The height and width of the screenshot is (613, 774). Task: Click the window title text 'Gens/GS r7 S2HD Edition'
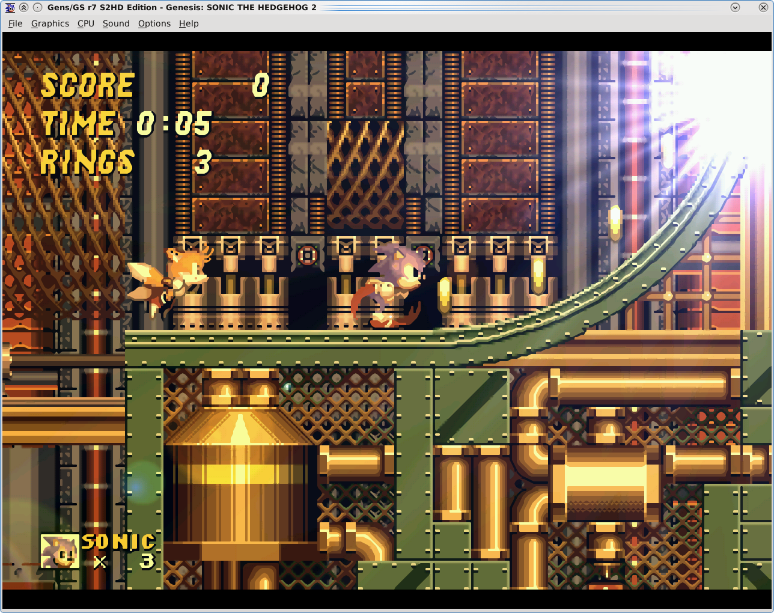tap(102, 7)
